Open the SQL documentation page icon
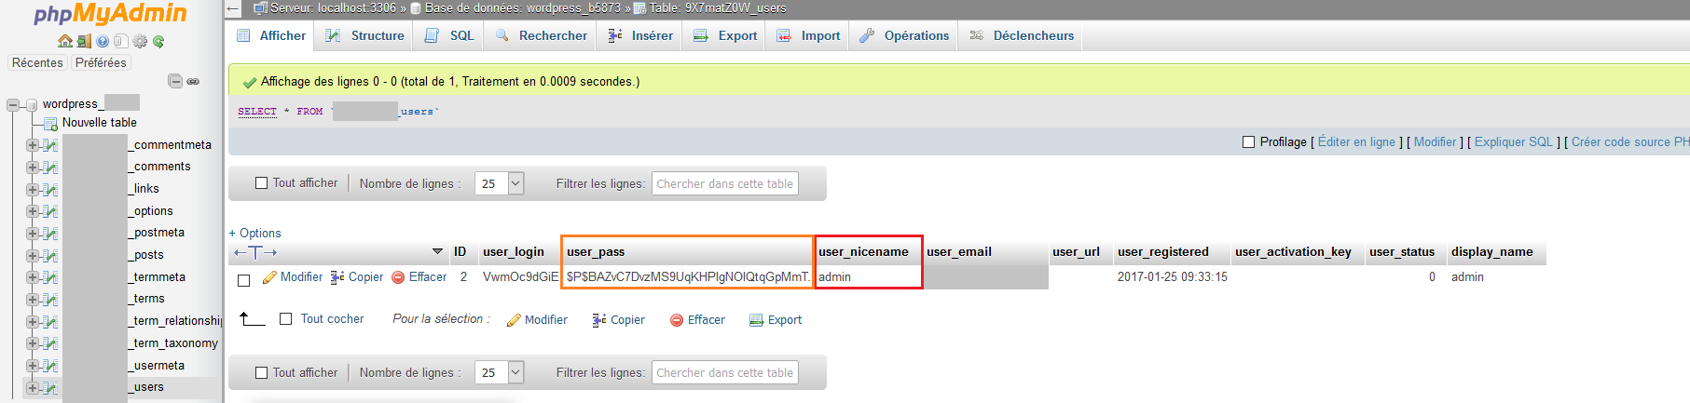Image resolution: width=1690 pixels, height=403 pixels. point(120,41)
